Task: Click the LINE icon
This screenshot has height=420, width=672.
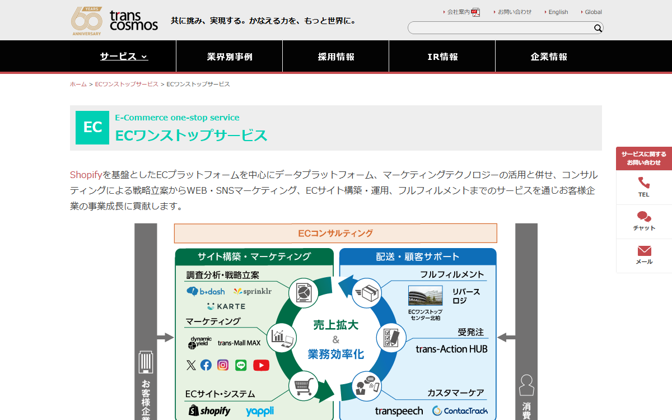Action: click(x=241, y=365)
